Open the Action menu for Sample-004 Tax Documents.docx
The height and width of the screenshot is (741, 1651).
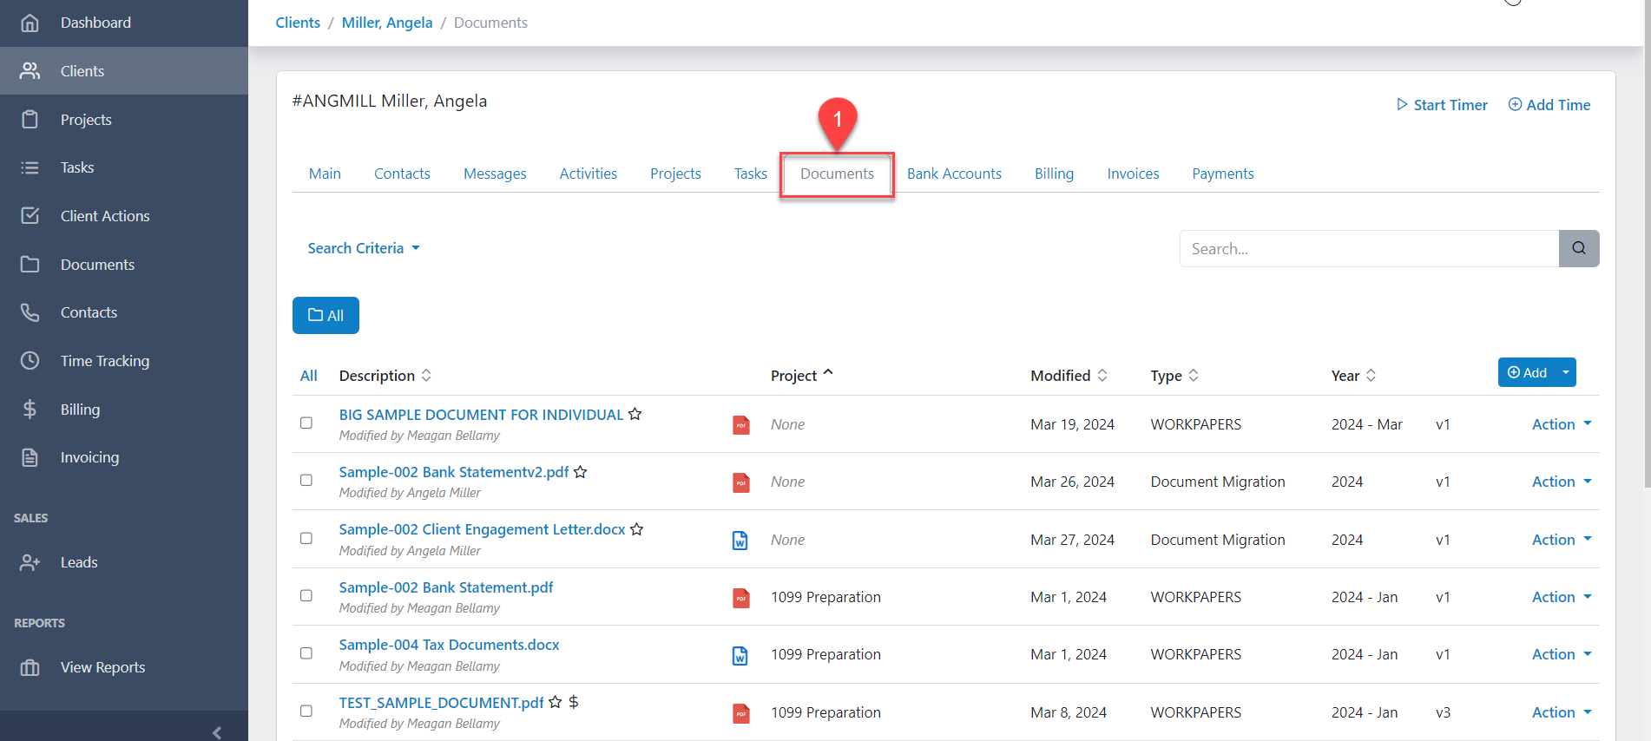tap(1561, 654)
